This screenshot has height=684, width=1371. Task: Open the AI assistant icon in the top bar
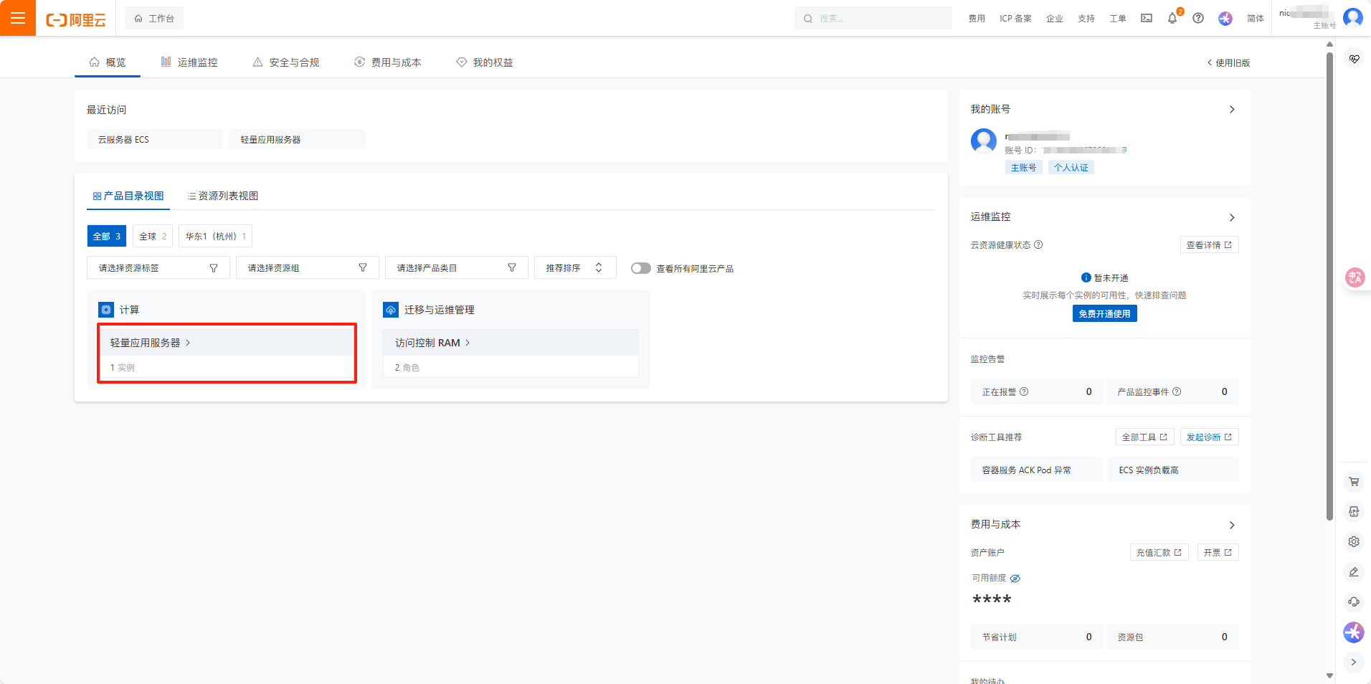click(x=1225, y=19)
